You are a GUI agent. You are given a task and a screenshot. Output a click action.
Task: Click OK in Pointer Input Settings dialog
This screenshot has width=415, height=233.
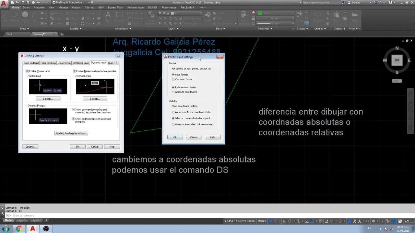(175, 137)
